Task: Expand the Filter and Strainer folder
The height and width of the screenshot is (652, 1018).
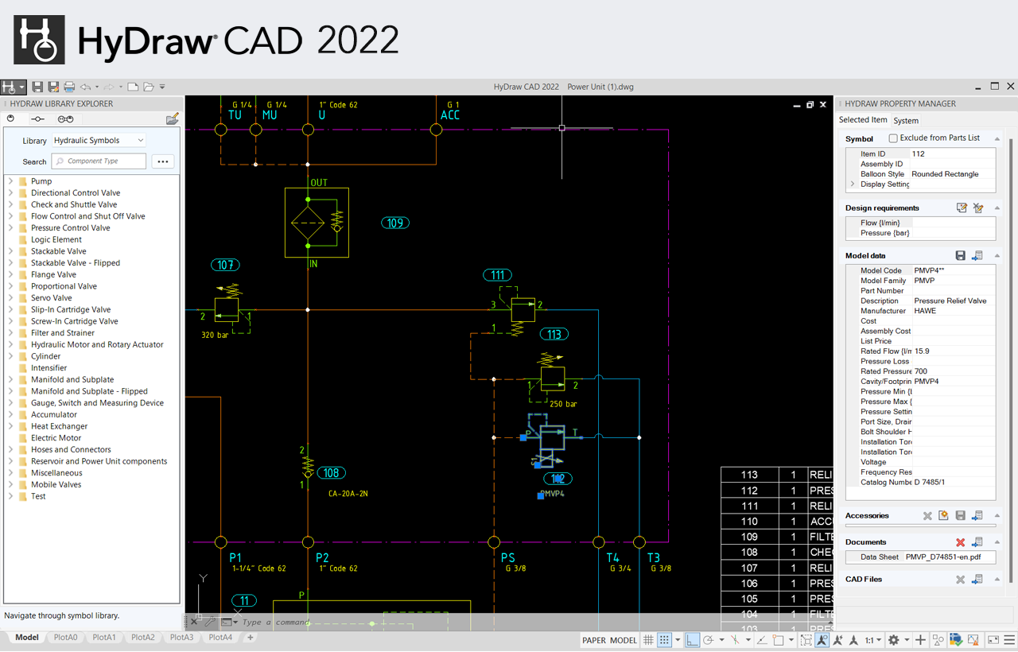Action: 10,333
